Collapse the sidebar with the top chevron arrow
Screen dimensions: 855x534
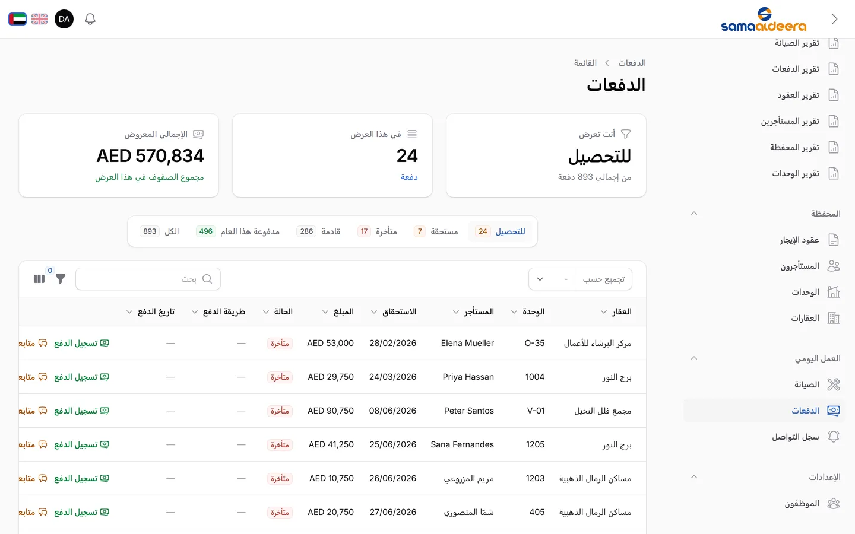click(835, 19)
